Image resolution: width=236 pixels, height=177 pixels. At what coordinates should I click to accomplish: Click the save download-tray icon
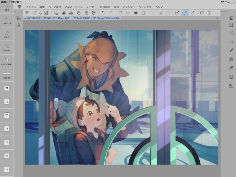(71, 13)
